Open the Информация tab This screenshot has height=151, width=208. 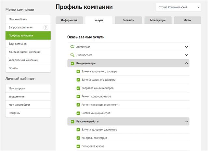tap(69, 20)
